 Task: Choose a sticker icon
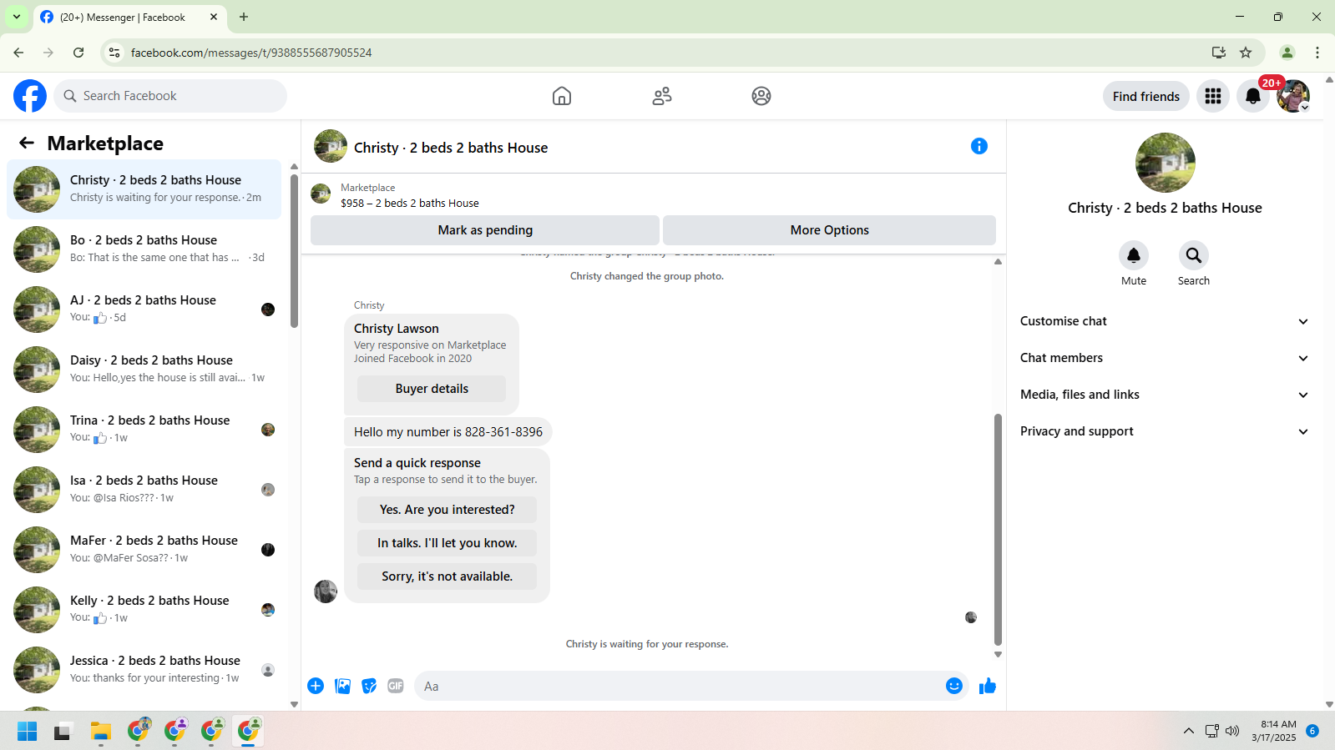[x=369, y=686]
